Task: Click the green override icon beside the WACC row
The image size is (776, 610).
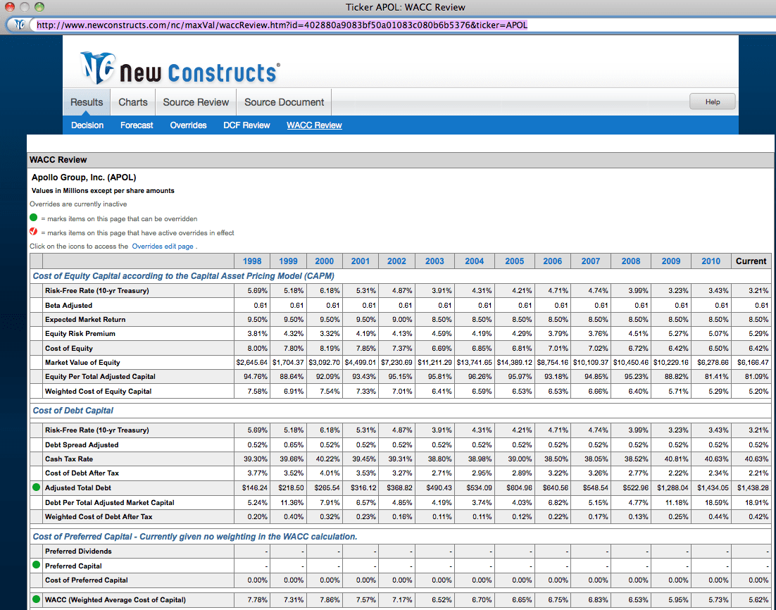Action: [36, 599]
